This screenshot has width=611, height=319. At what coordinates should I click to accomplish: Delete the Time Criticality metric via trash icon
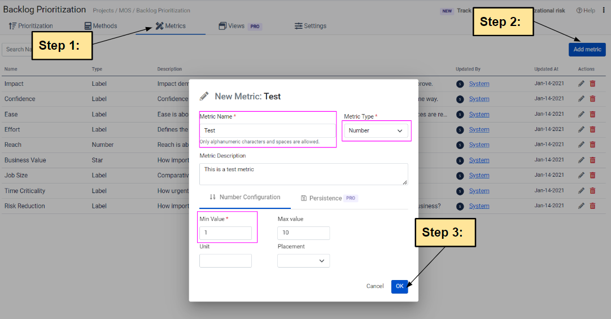[592, 191]
